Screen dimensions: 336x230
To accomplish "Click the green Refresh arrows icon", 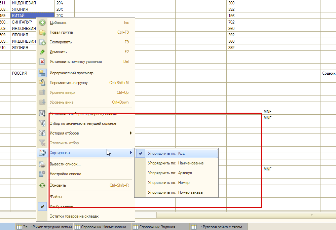I will (42, 185).
